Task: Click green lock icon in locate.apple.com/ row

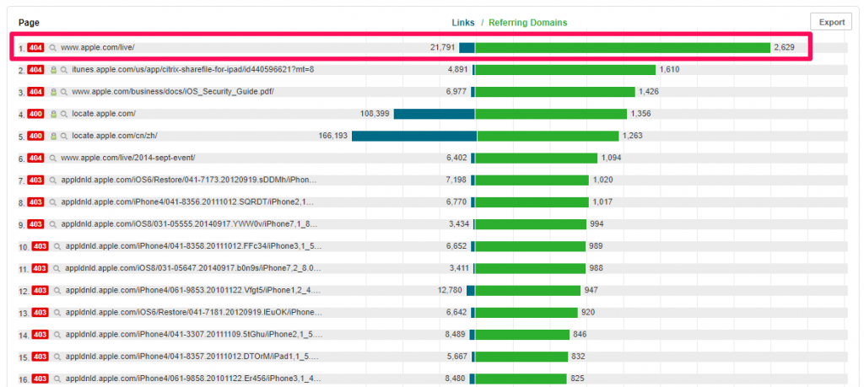Action: click(x=53, y=114)
